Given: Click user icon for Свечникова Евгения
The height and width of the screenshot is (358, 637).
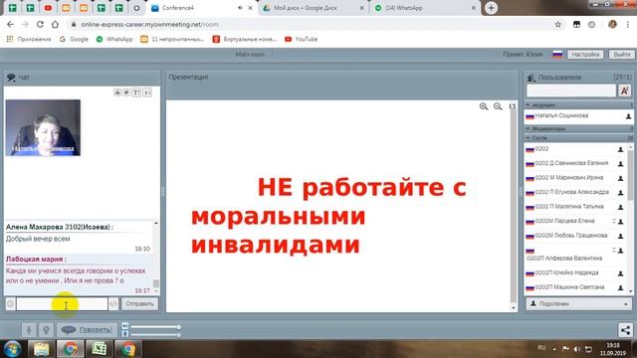Looking at the screenshot, I should coord(620,164).
